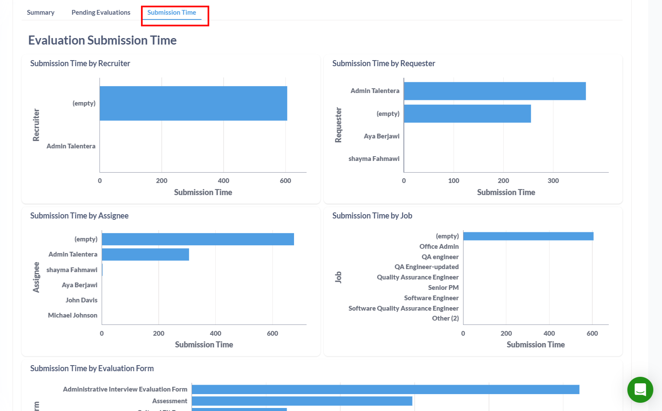Click the Submission Time by Evaluation Form title
This screenshot has height=411, width=662.
click(x=92, y=369)
